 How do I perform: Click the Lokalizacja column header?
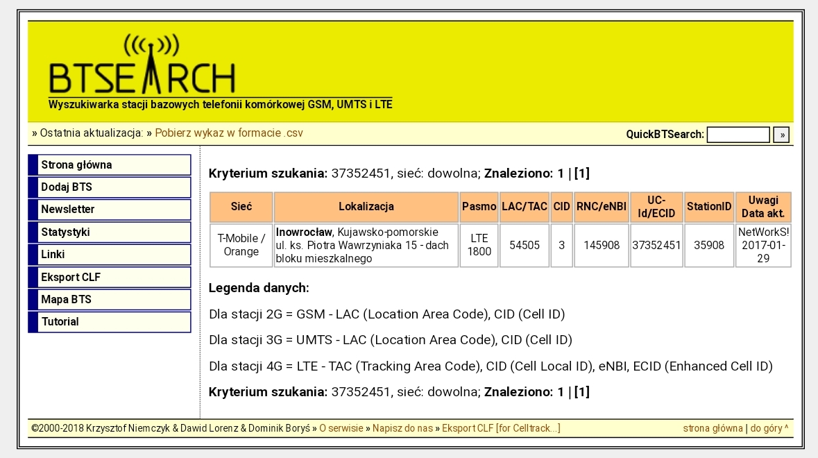pos(366,207)
